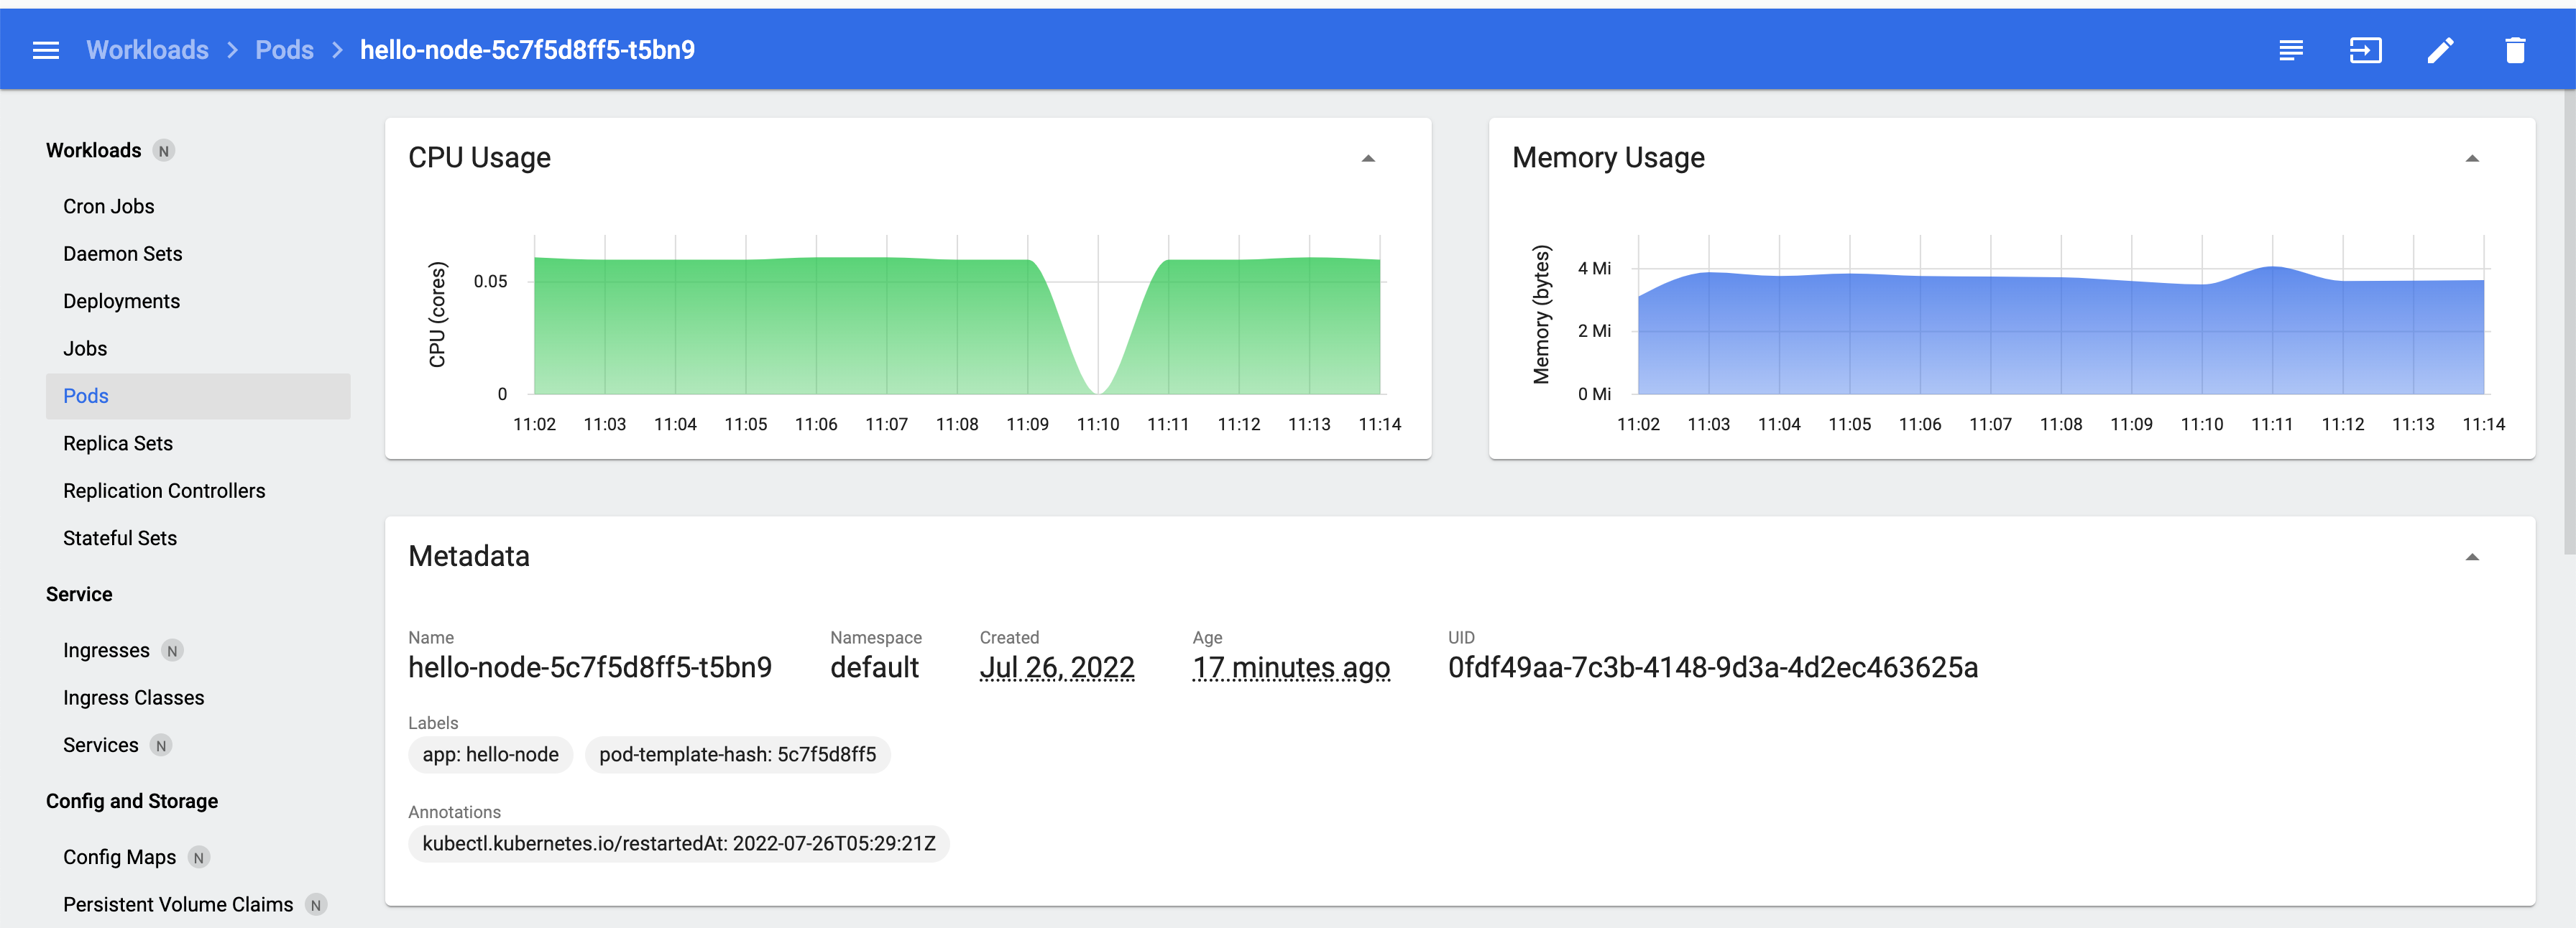The height and width of the screenshot is (928, 2576).
Task: Collapse the Memory Usage card
Action: tap(2472, 158)
